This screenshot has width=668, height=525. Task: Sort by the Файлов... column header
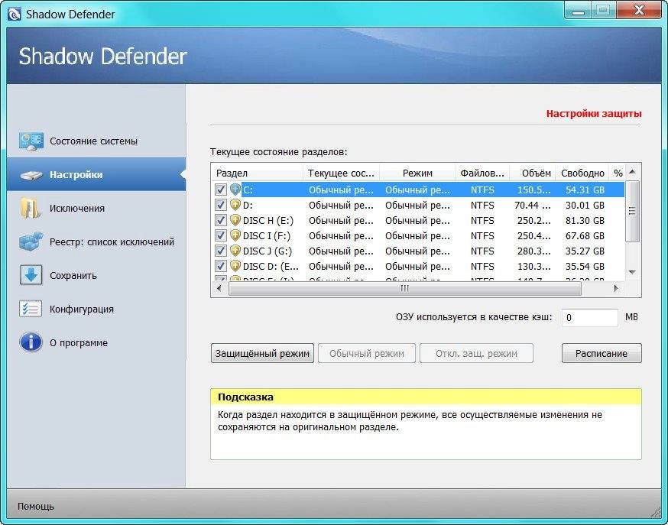point(482,173)
